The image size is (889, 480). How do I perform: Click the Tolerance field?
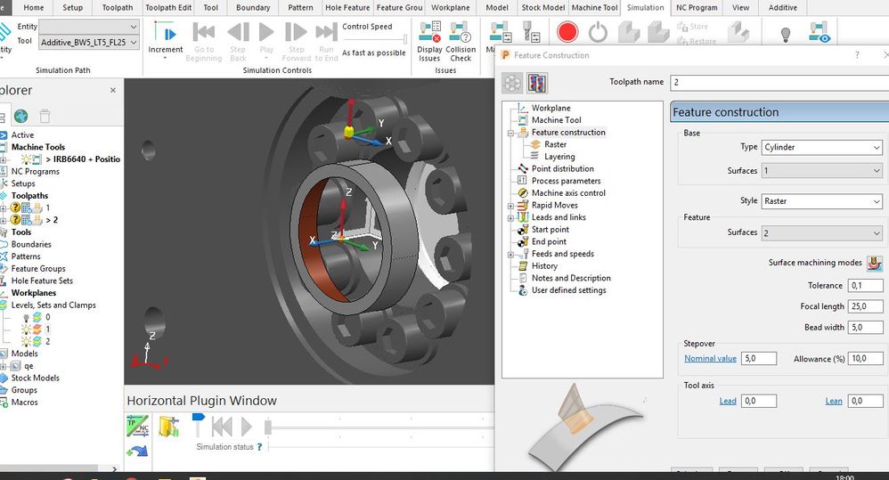[x=865, y=286]
